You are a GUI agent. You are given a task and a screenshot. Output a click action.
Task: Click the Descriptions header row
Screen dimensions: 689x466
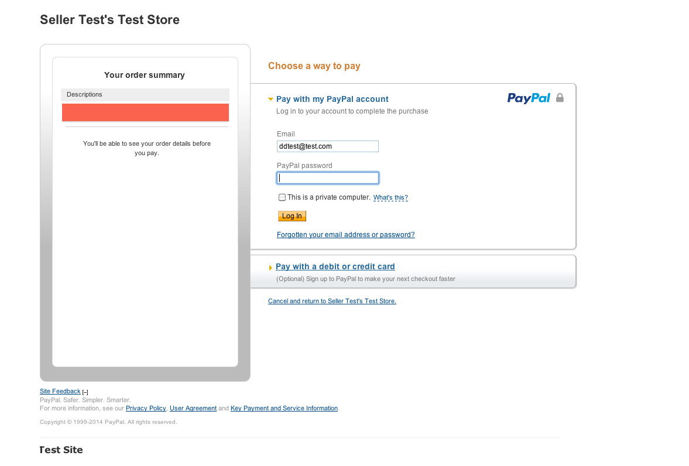point(145,95)
